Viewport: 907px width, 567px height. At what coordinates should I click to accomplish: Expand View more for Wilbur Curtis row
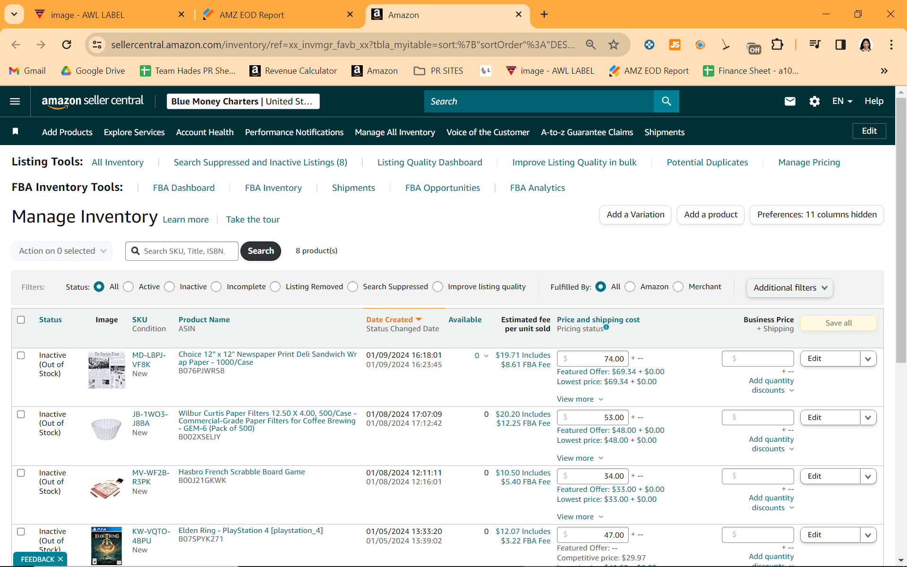pyautogui.click(x=580, y=458)
